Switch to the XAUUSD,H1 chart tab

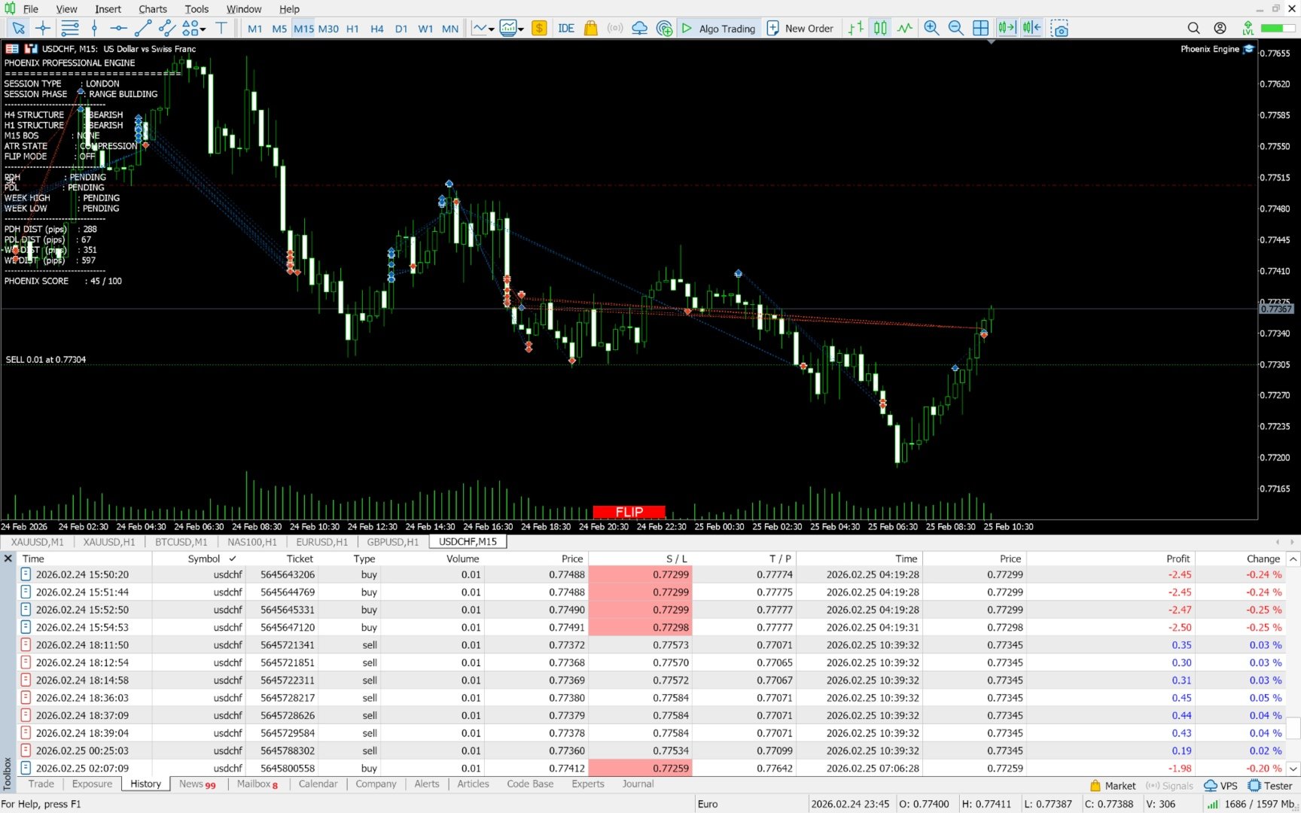pyautogui.click(x=109, y=542)
